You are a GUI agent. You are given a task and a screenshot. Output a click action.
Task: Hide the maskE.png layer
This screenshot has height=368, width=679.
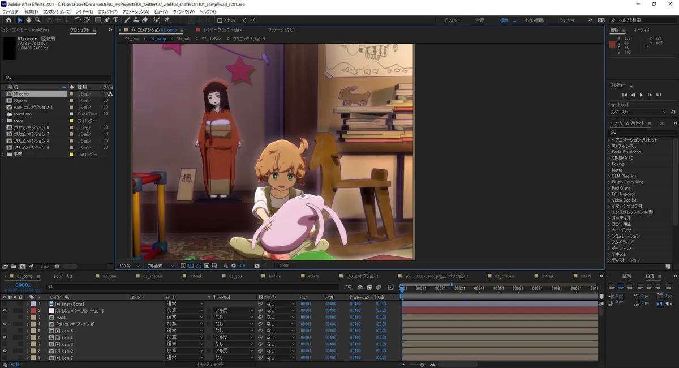click(x=5, y=303)
